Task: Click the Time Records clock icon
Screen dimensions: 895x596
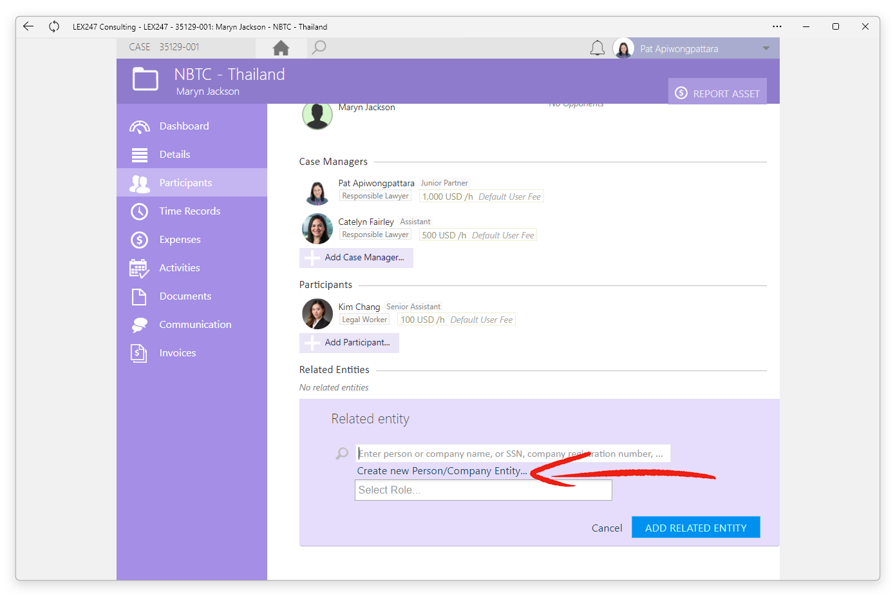Action: (140, 211)
